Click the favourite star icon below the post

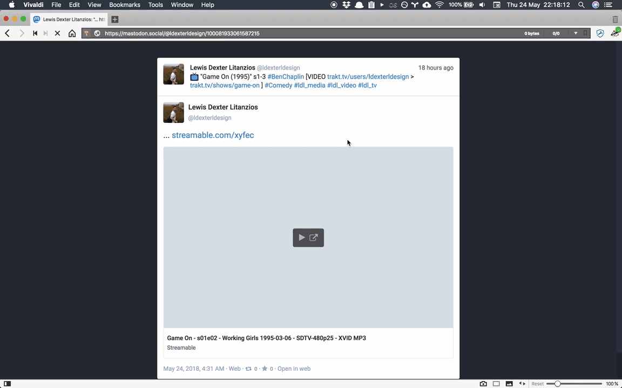tap(265, 369)
